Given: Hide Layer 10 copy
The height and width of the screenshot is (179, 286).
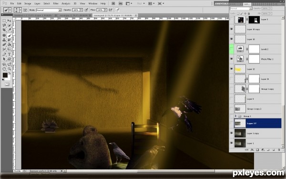Looking at the screenshot, I should pyautogui.click(x=232, y=29).
